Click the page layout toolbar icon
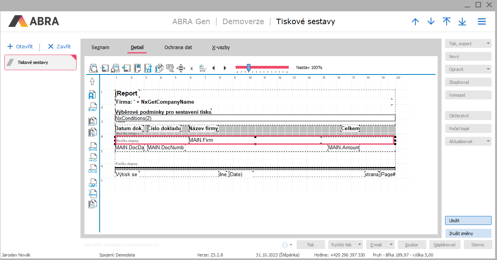This screenshot has height=260, width=497. (137, 68)
